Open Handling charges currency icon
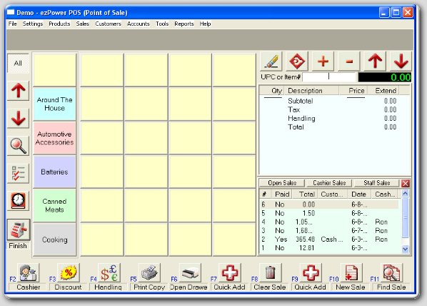The height and width of the screenshot is (306, 427). pos(109,272)
